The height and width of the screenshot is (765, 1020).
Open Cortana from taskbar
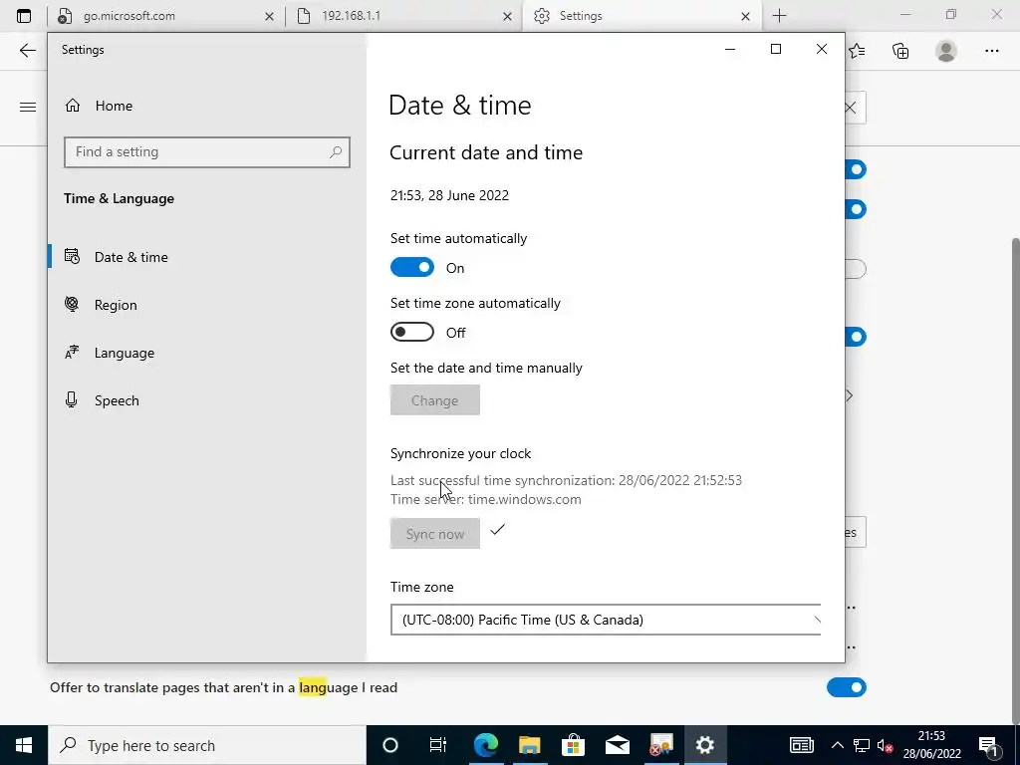pos(389,745)
